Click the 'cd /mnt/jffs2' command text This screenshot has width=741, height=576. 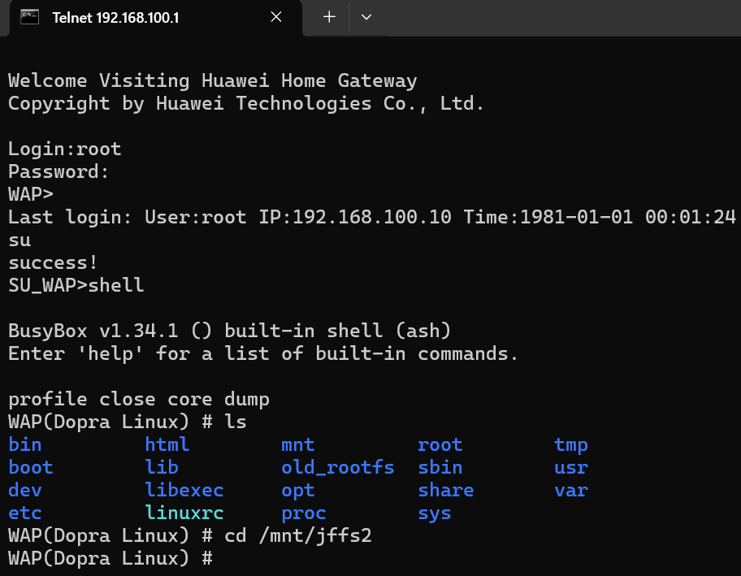tap(297, 536)
